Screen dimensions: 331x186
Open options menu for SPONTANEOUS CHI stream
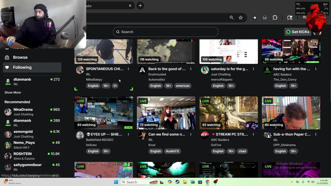[128, 69]
